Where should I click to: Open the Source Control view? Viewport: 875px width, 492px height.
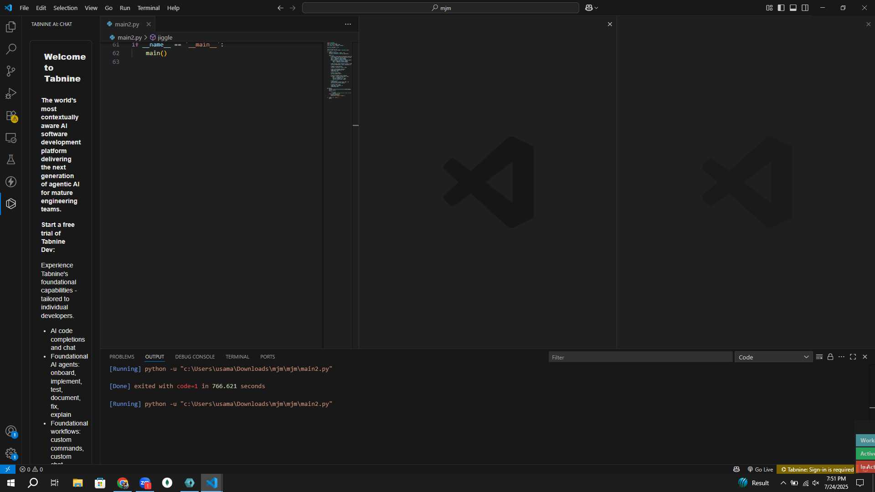point(11,71)
